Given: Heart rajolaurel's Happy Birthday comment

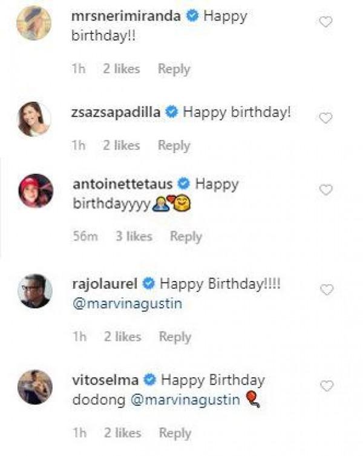Looking at the screenshot, I should pyautogui.click(x=326, y=290).
